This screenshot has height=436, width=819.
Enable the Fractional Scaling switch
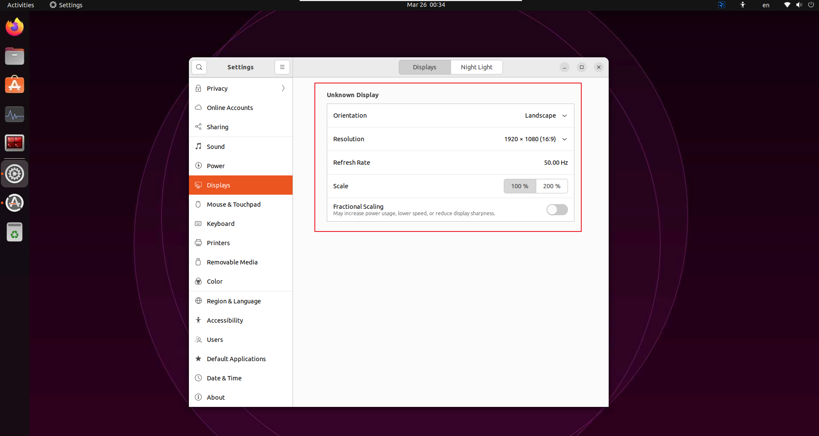click(x=557, y=210)
